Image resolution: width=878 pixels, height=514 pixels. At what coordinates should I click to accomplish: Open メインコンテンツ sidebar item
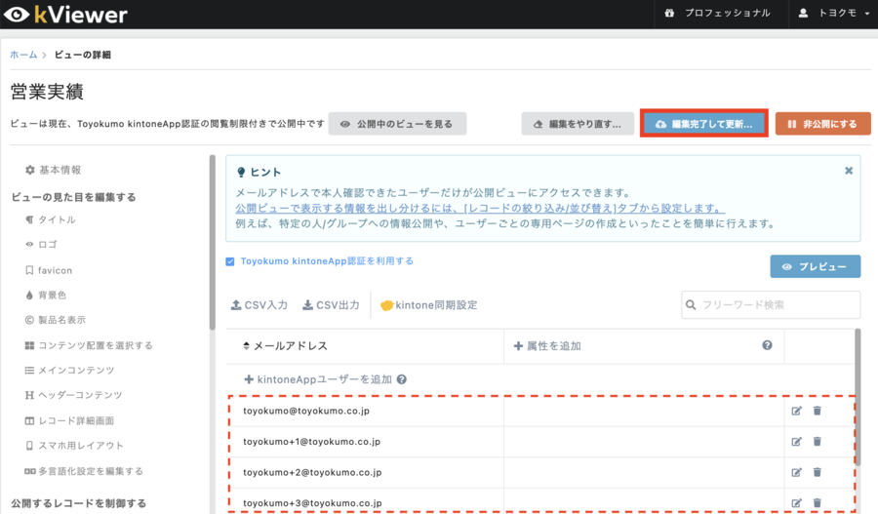(x=69, y=370)
